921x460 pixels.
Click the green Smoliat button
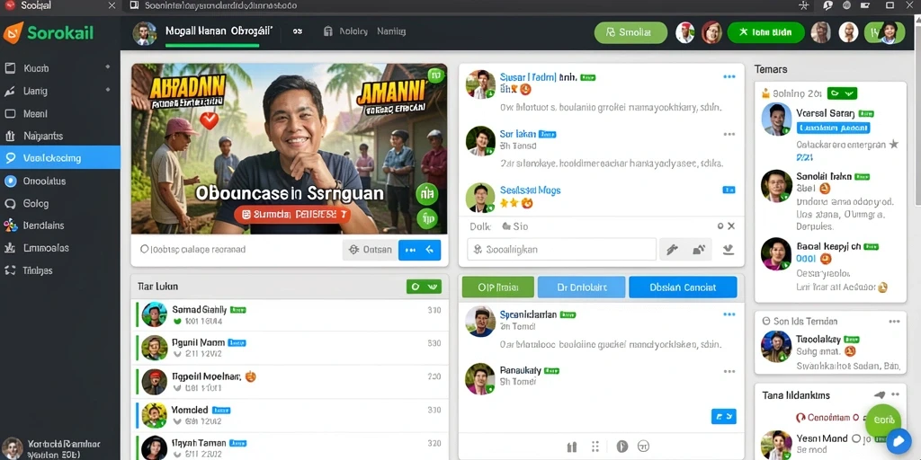[x=630, y=33]
